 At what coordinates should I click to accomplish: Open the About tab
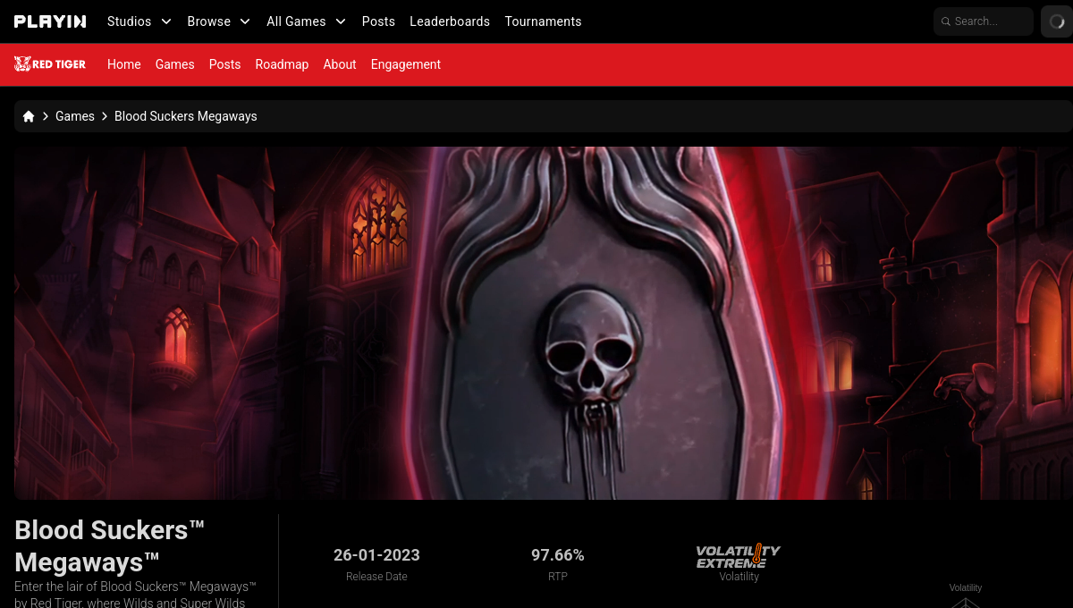(340, 64)
